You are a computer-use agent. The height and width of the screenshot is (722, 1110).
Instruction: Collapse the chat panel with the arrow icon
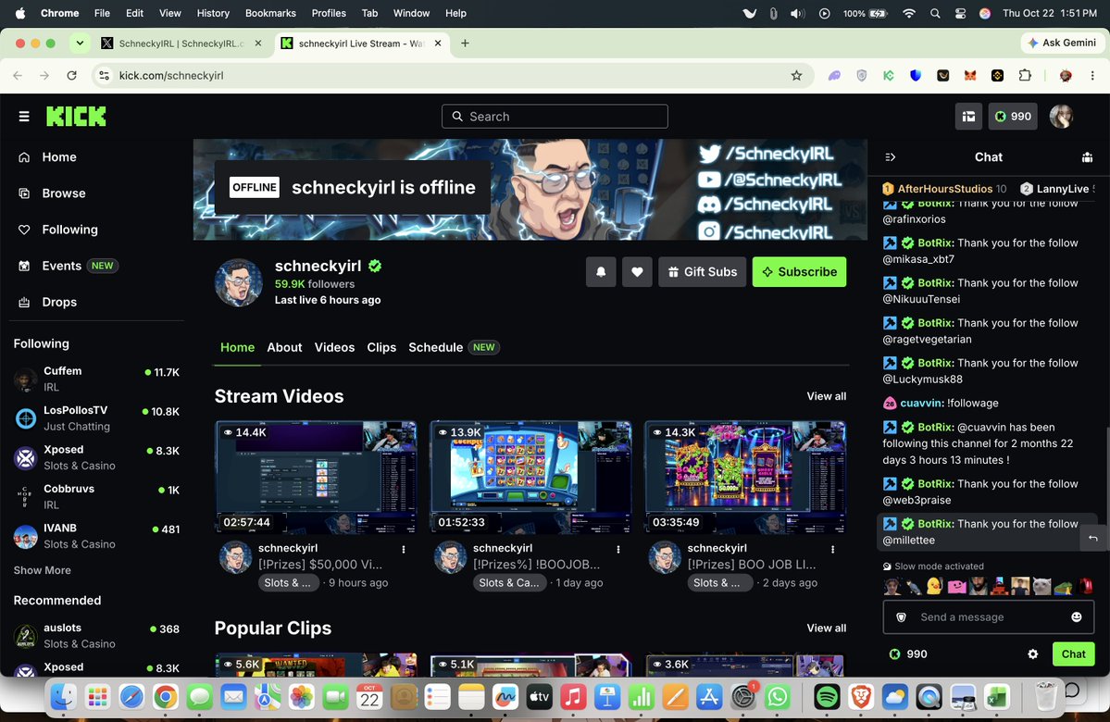891,157
